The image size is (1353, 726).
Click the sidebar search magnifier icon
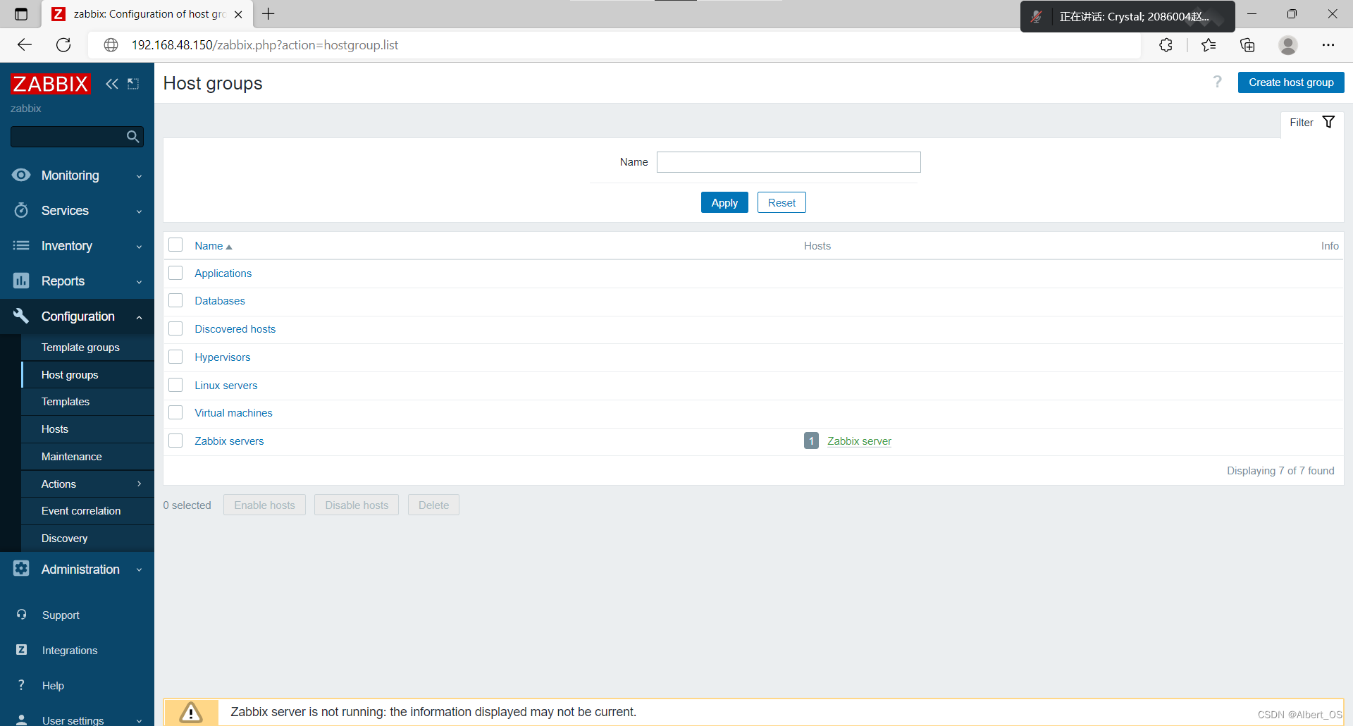tap(132, 137)
